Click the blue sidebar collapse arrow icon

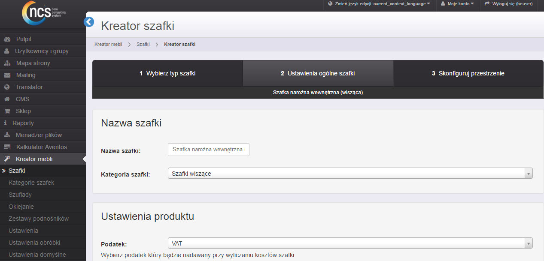89,22
